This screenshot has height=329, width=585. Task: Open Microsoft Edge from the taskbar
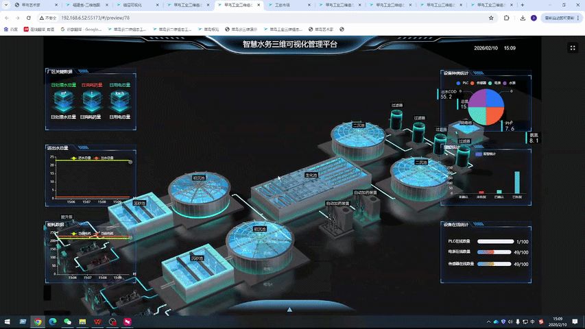[x=53, y=321]
